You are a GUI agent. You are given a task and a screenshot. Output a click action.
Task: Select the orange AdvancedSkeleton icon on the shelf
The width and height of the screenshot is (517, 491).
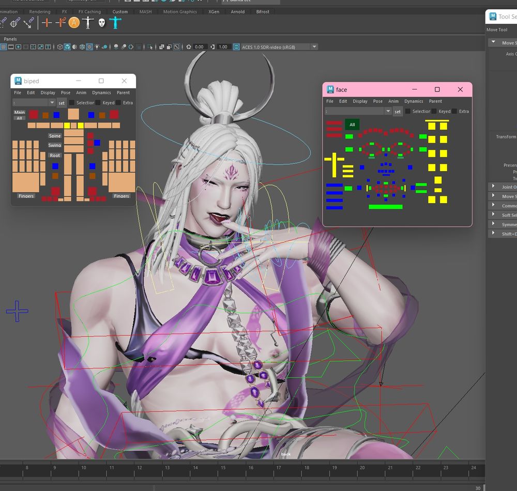[x=74, y=23]
